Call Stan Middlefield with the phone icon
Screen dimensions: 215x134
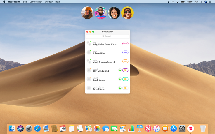(x=120, y=70)
